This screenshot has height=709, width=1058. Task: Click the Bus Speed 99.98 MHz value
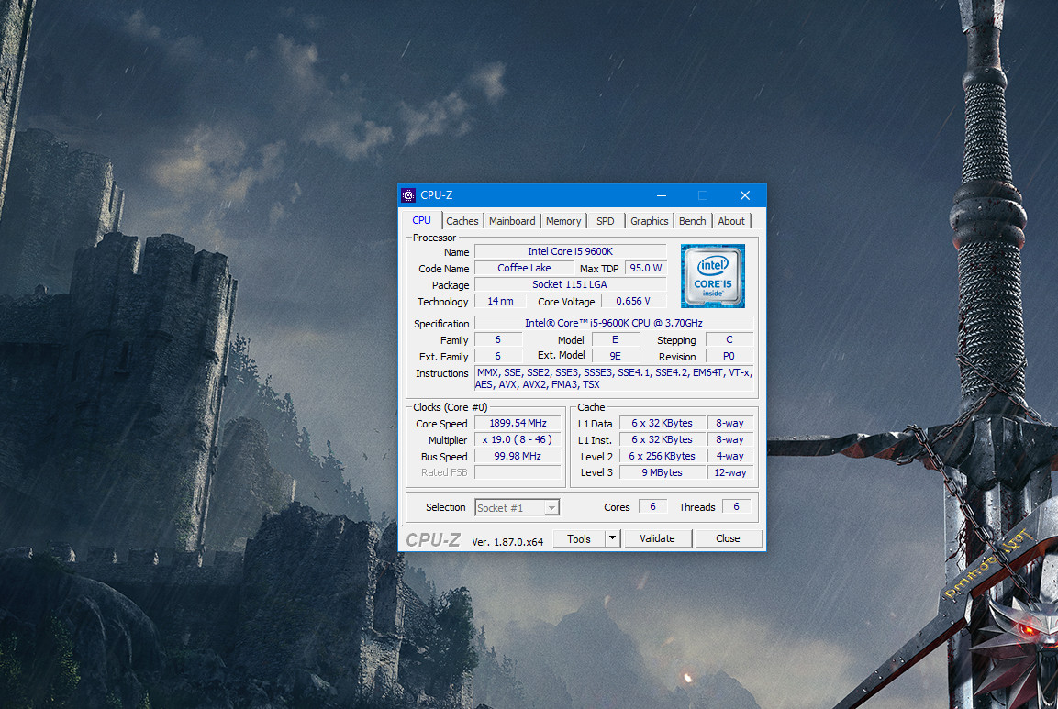coord(518,456)
